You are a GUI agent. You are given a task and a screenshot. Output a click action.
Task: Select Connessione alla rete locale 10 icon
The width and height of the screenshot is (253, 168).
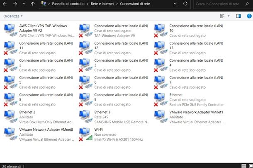[161, 31]
